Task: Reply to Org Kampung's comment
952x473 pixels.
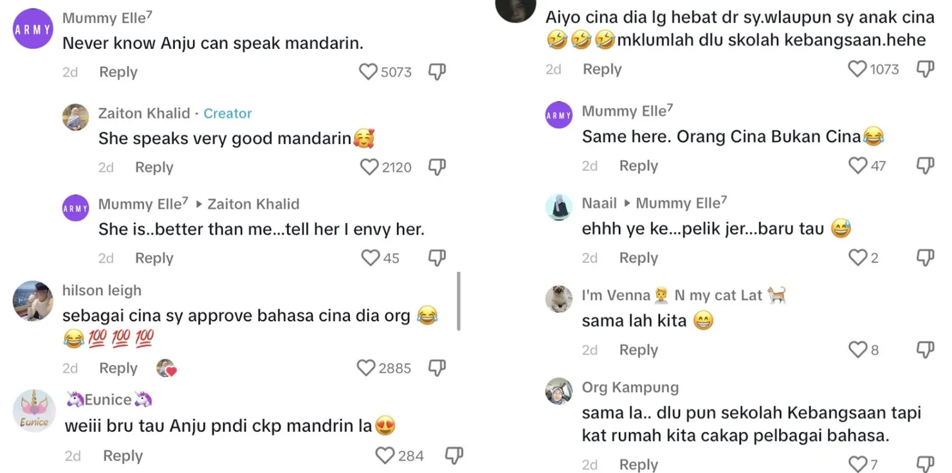Action: 639,464
